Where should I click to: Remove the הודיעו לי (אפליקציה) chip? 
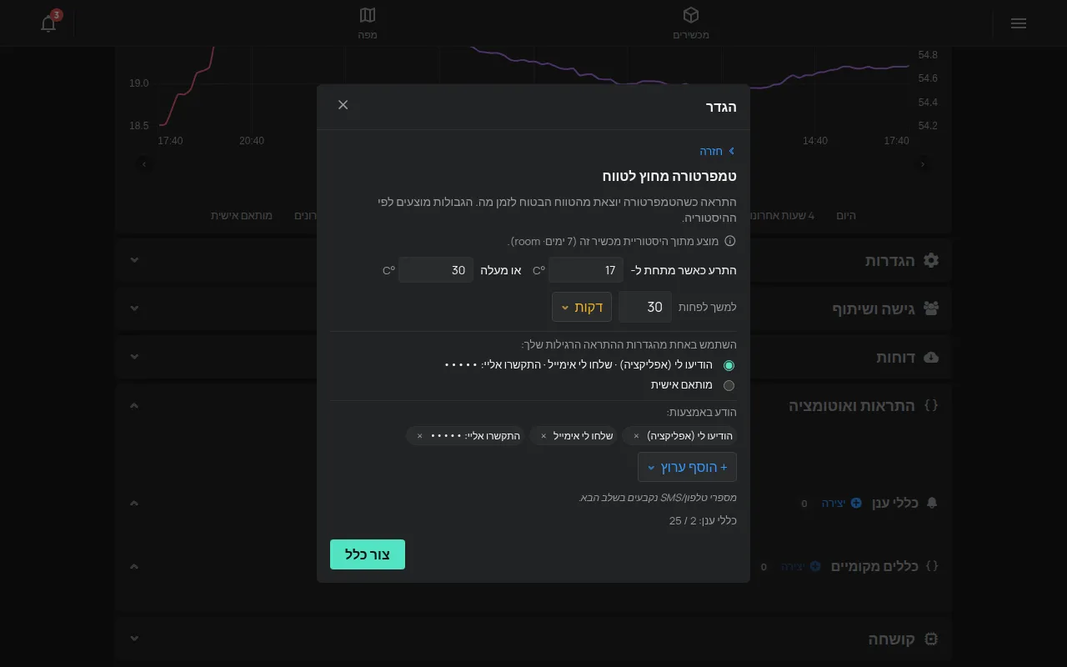tap(636, 436)
